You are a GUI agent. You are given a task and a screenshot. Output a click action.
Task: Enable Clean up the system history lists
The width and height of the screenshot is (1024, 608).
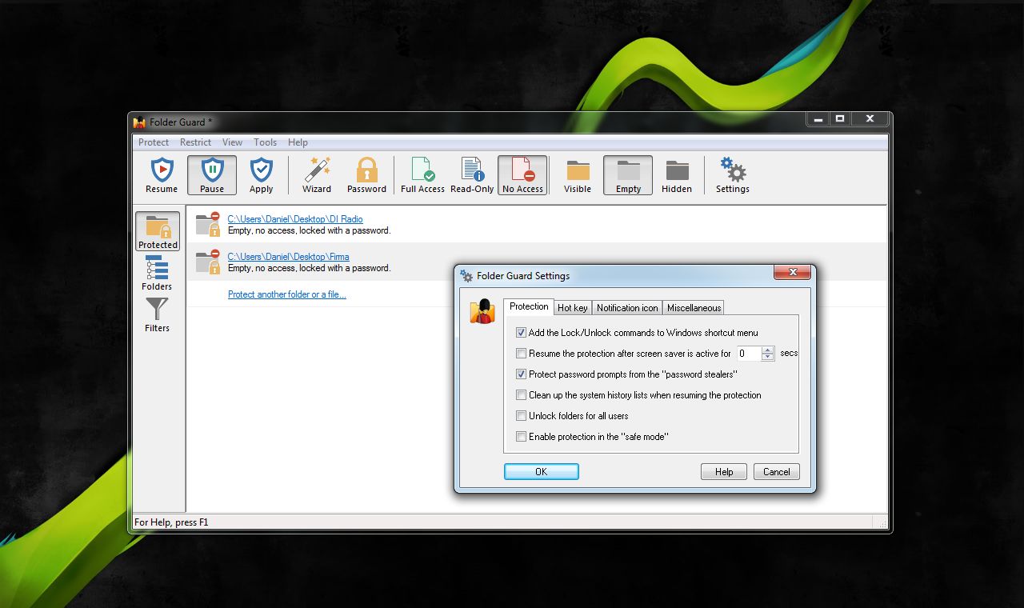(x=522, y=395)
